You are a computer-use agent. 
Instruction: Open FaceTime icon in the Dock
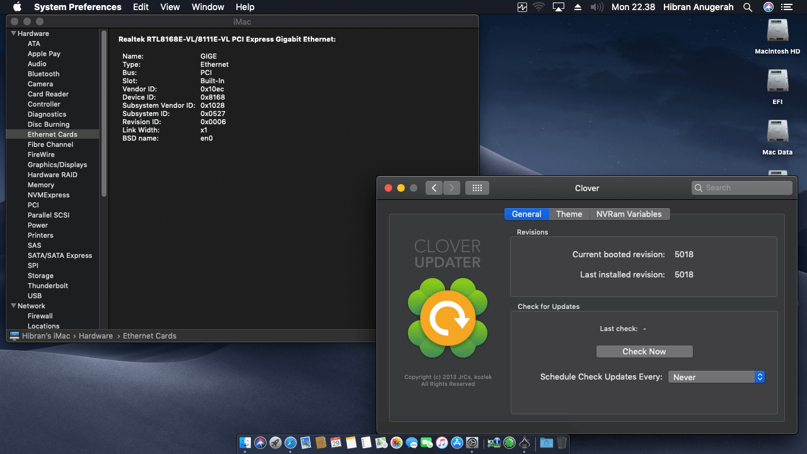427,443
